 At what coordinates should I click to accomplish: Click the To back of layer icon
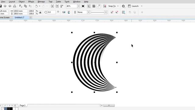135,12
